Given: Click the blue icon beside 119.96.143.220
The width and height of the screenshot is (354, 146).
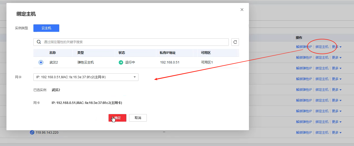Looking at the screenshot, I should [x=32, y=132].
